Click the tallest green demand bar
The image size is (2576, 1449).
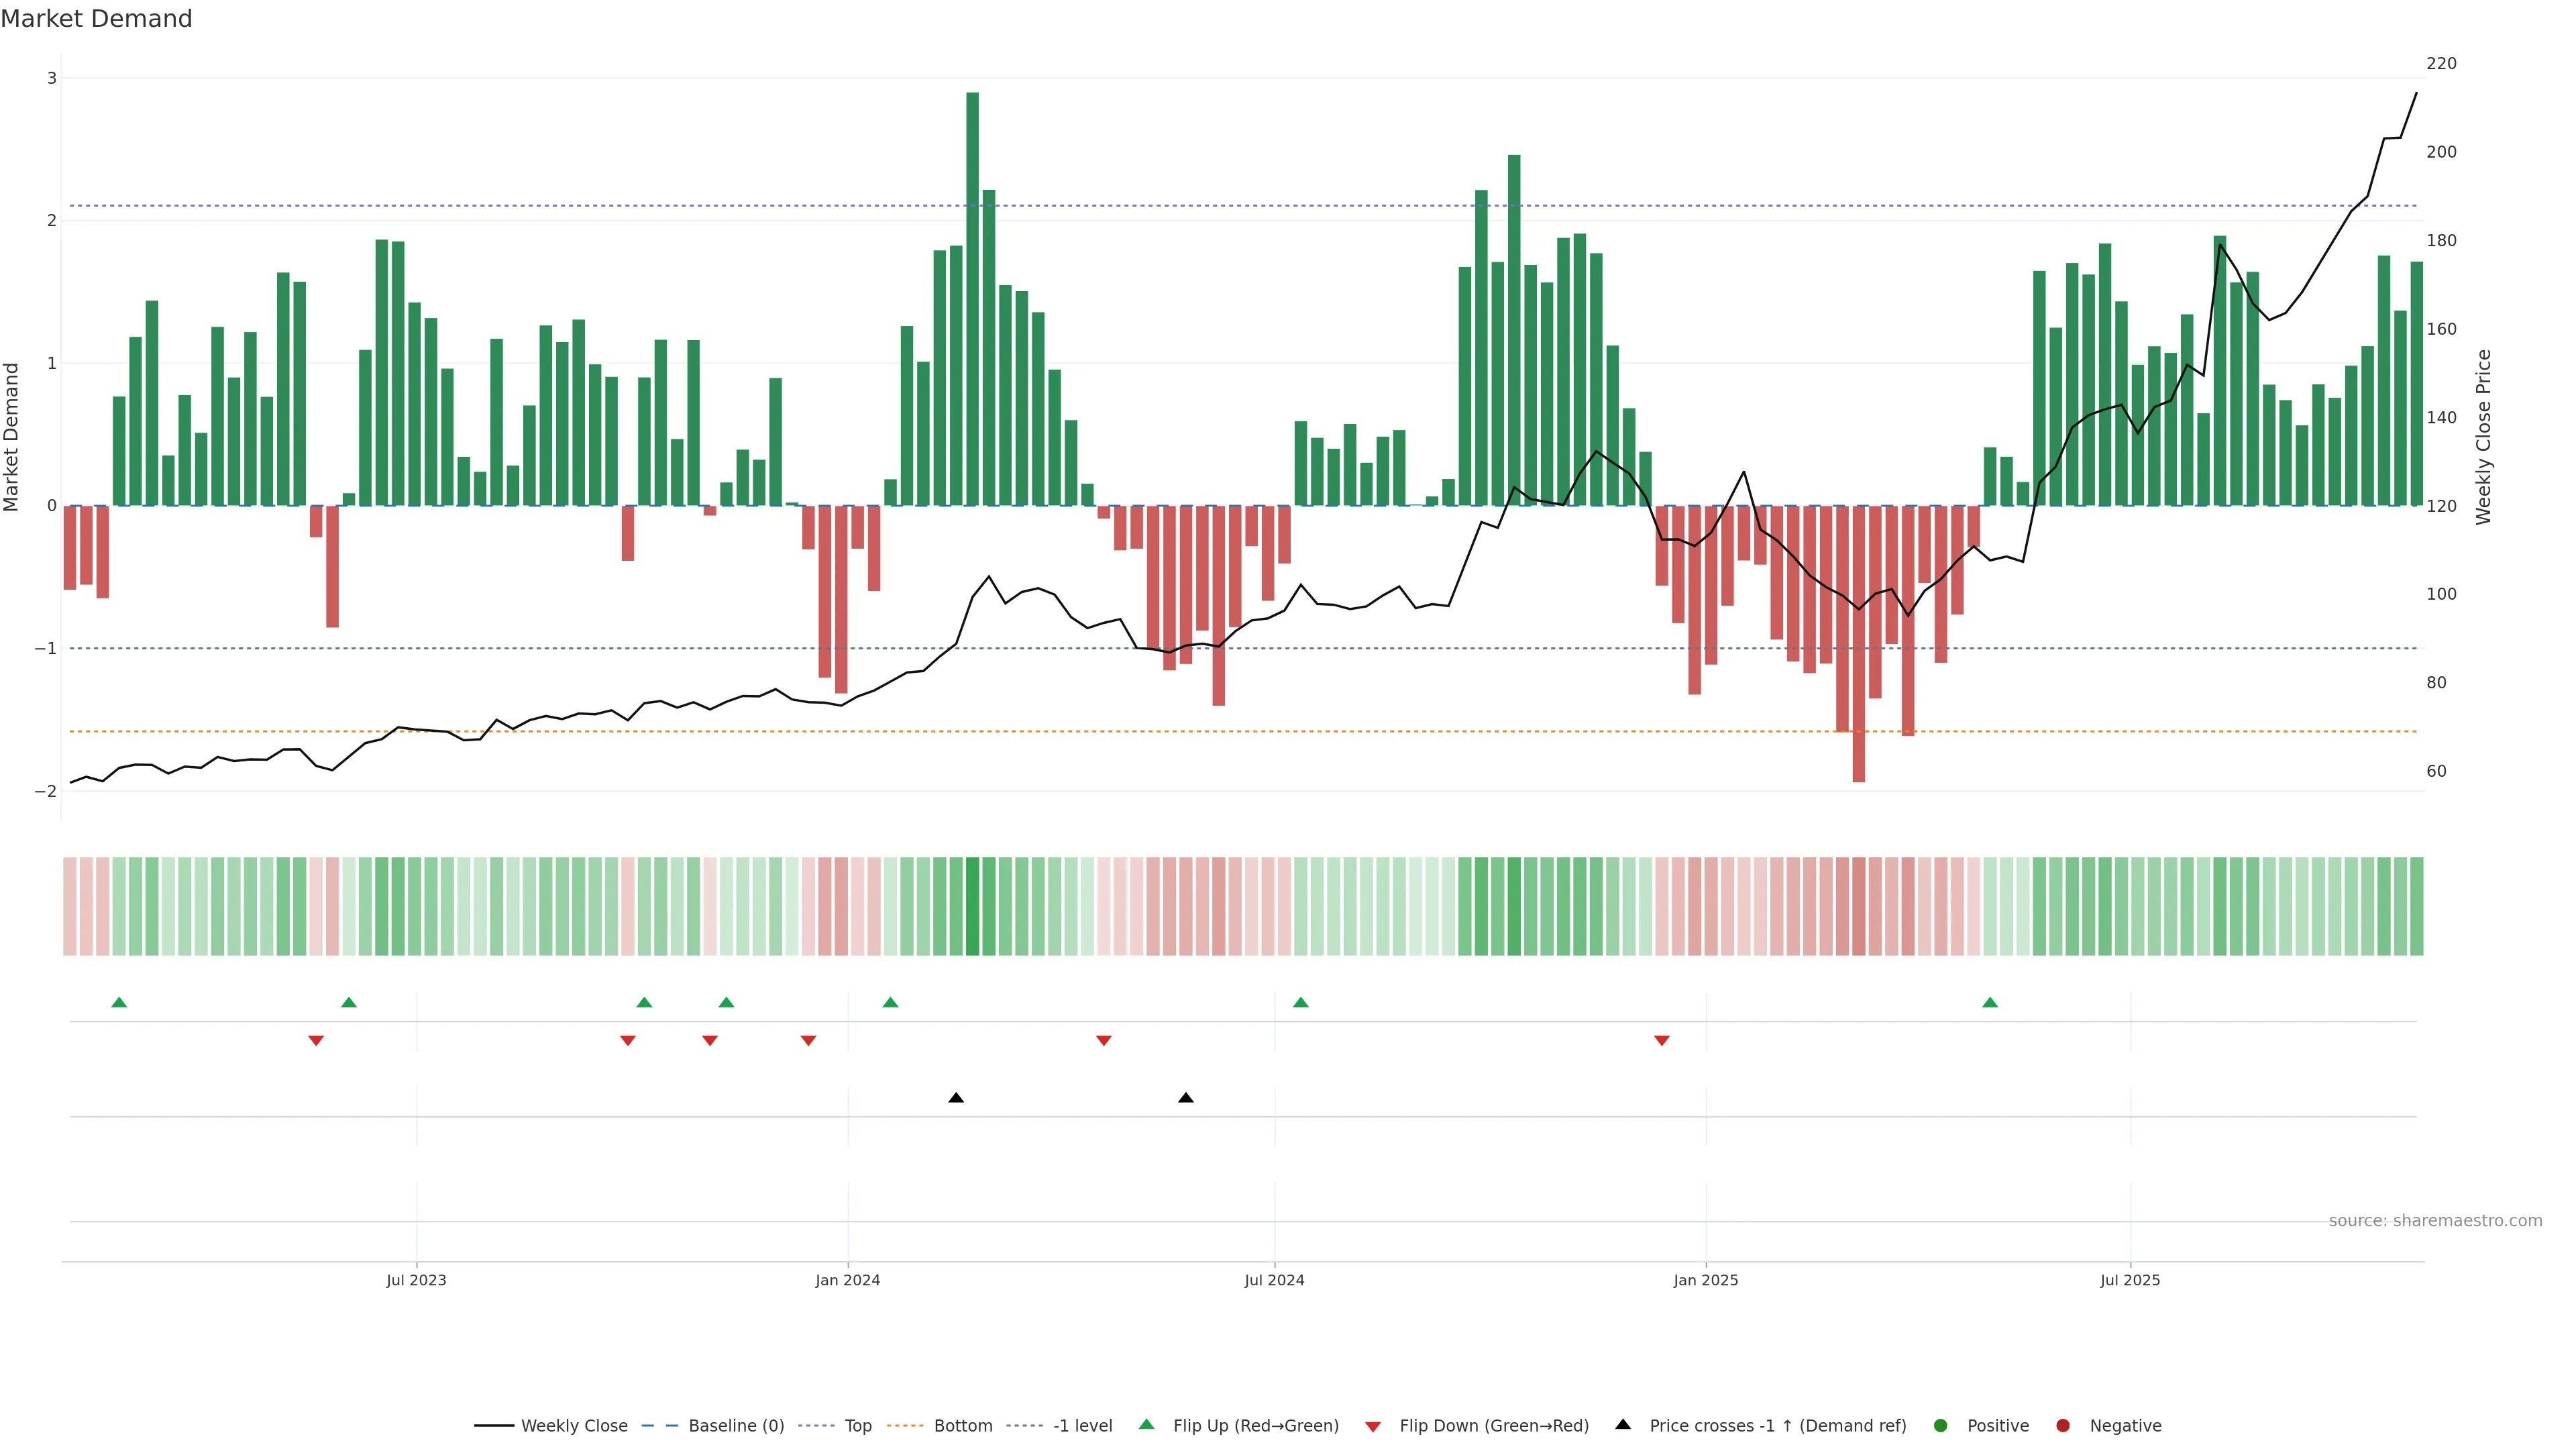tap(972, 300)
